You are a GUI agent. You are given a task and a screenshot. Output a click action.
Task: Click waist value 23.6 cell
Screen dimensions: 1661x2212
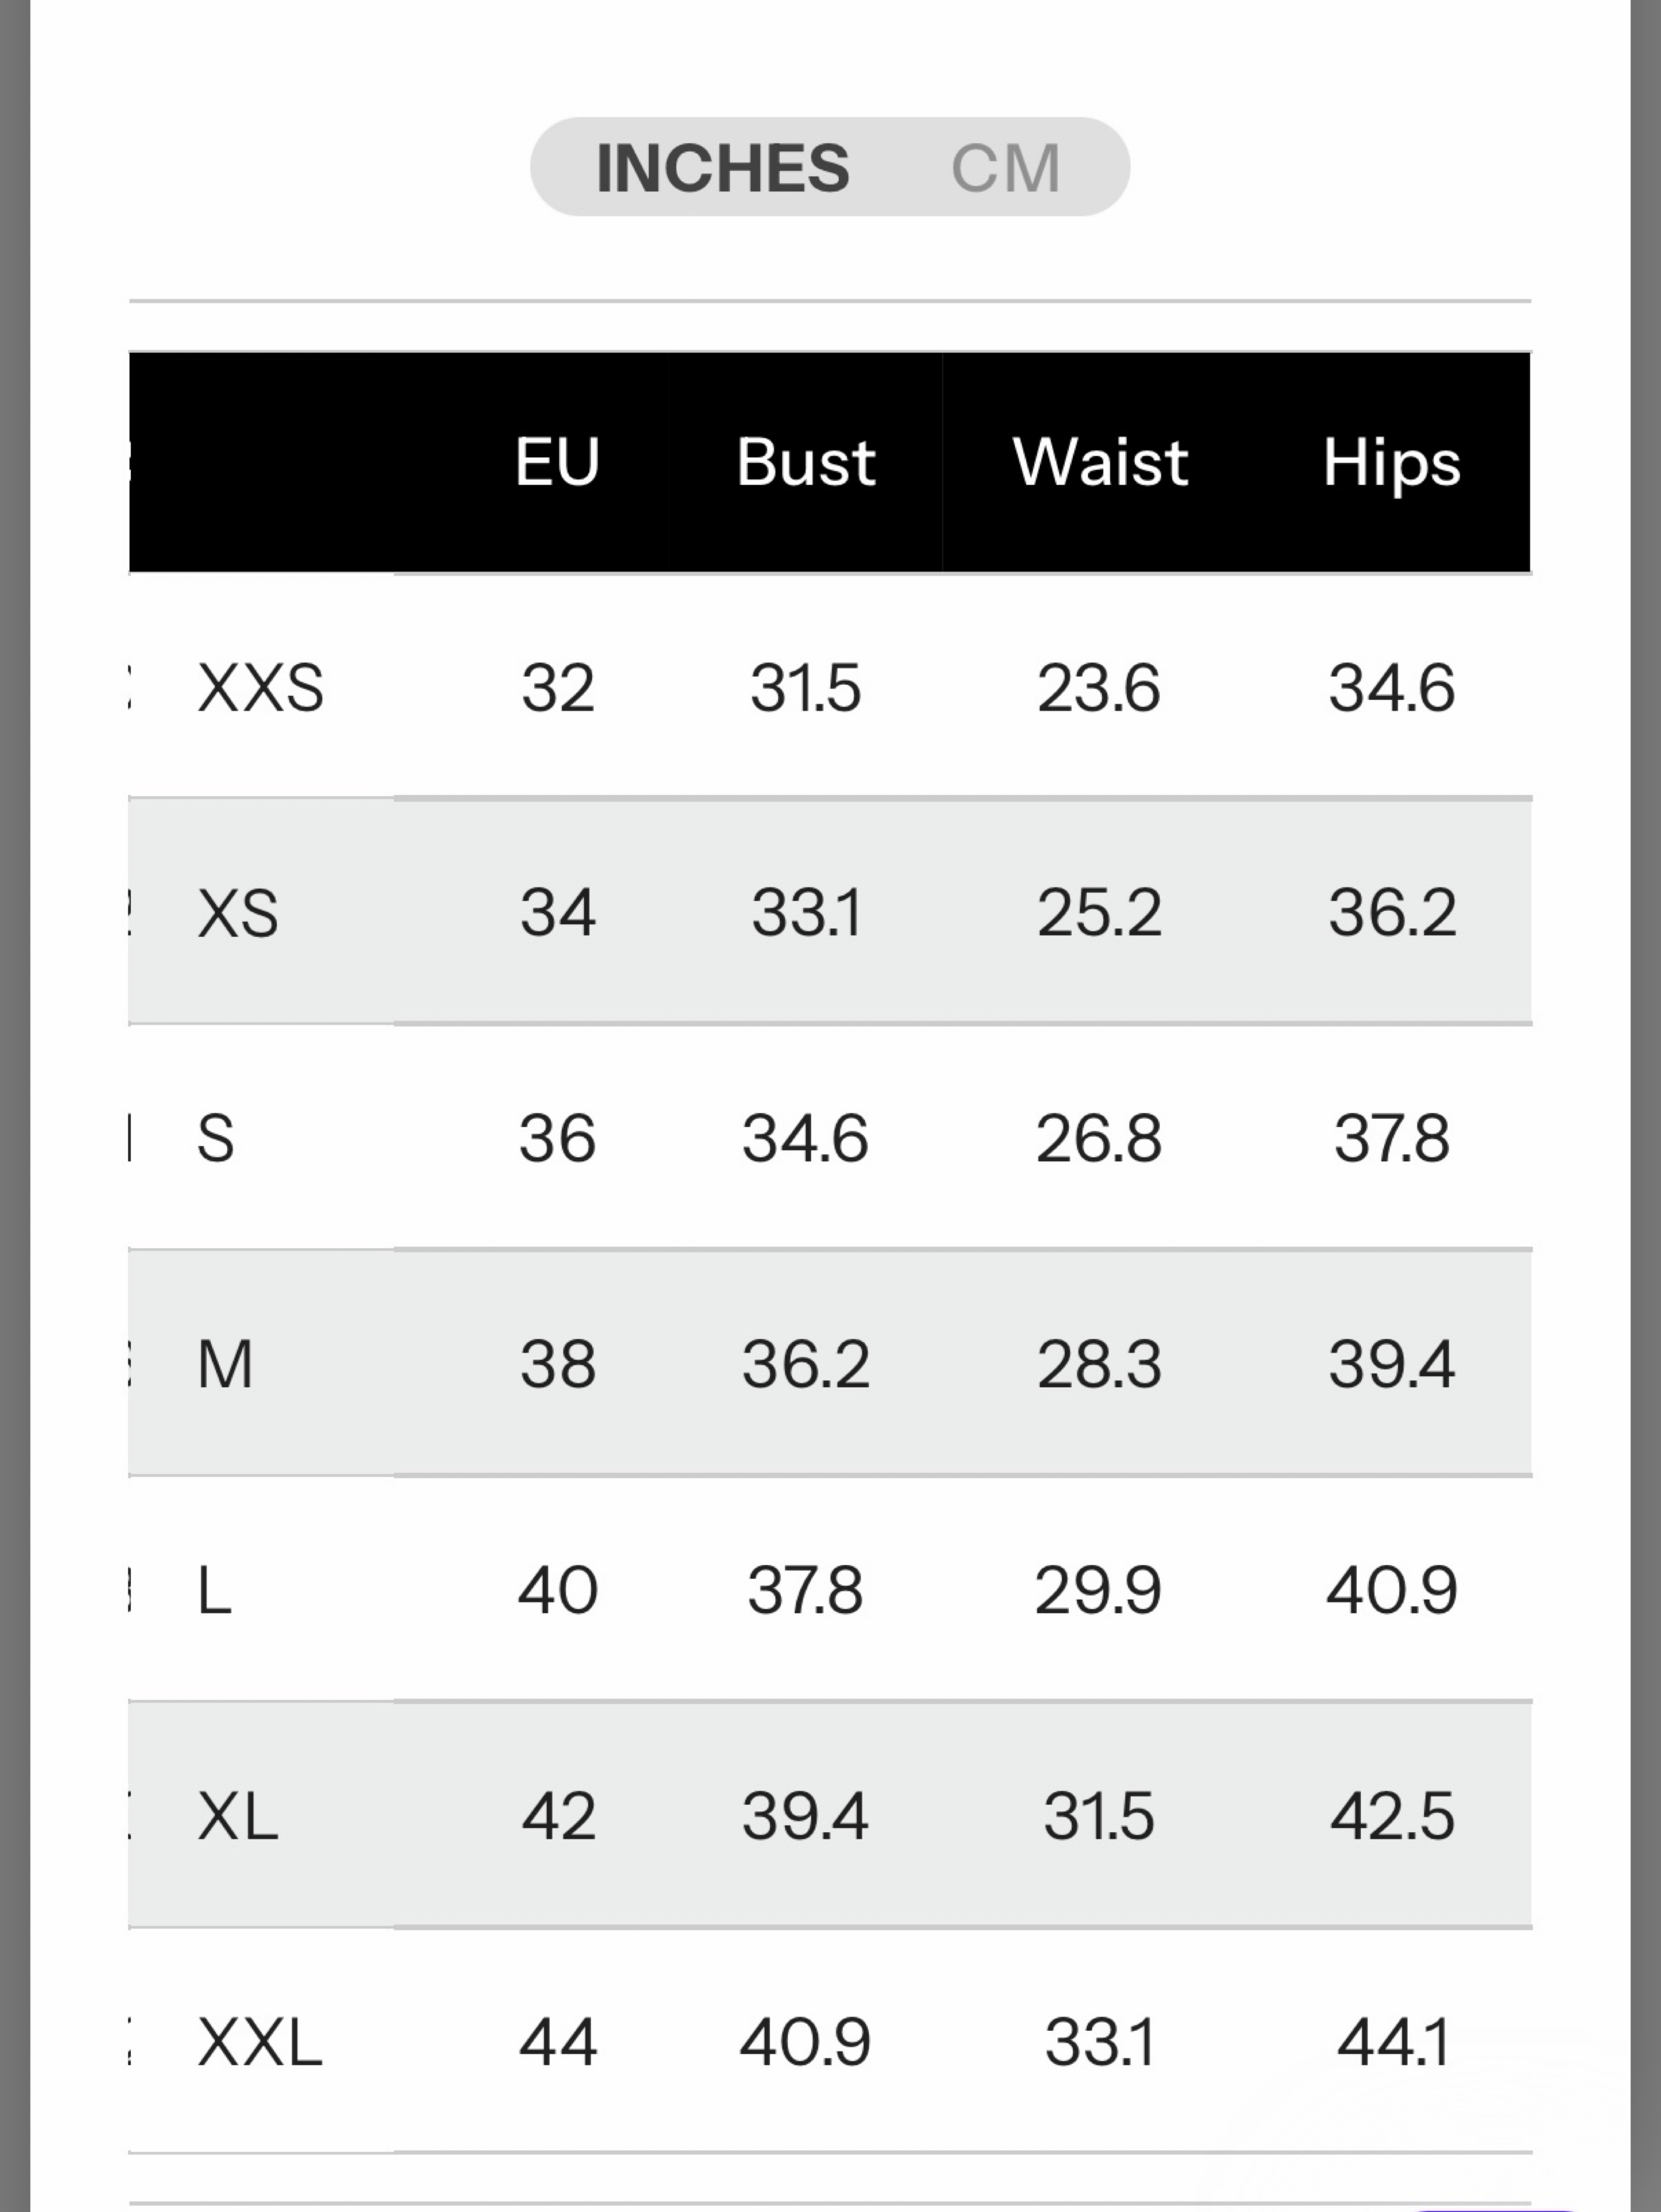pyautogui.click(x=1098, y=688)
